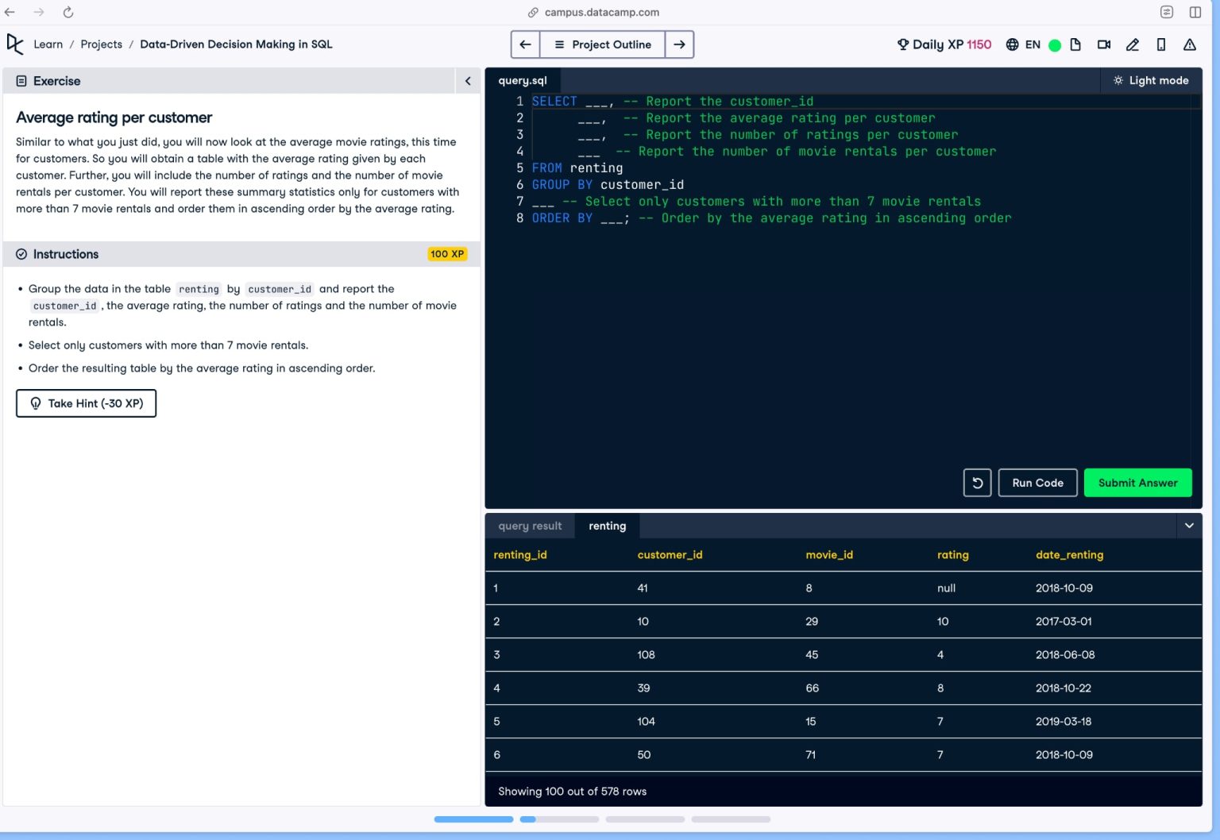Image resolution: width=1220 pixels, height=840 pixels.
Task: Toggle browser split view icon
Action: pyautogui.click(x=1195, y=12)
